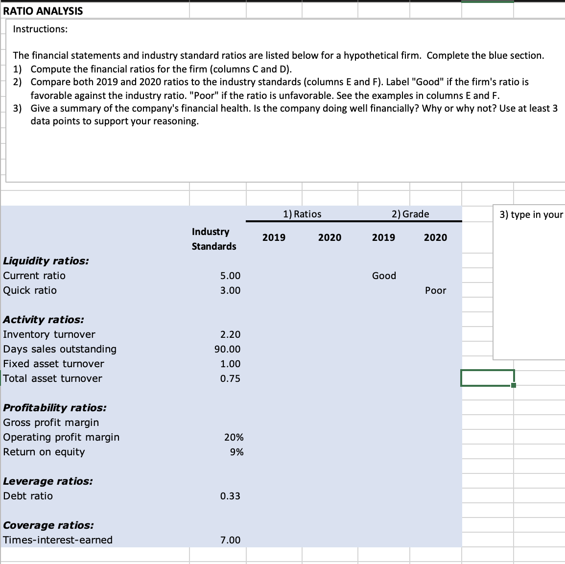The height and width of the screenshot is (564, 565).
Task: Click the Fixed asset turnover label cell
Action: pyautogui.click(x=53, y=364)
